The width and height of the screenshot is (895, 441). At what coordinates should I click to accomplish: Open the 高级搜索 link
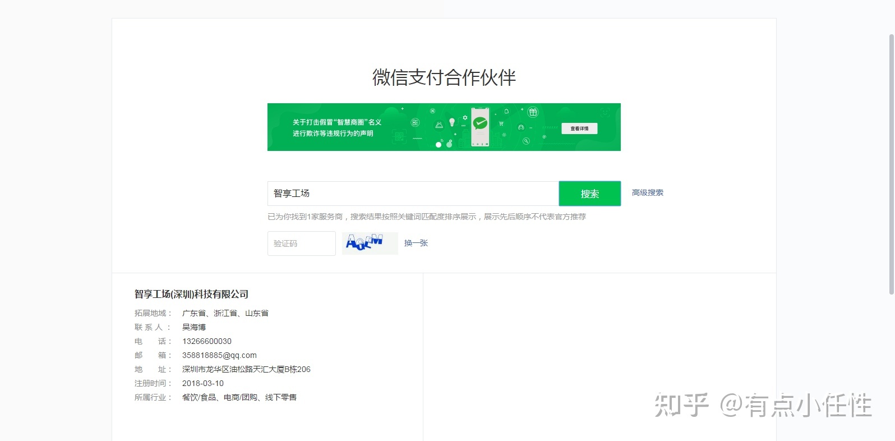pos(647,192)
